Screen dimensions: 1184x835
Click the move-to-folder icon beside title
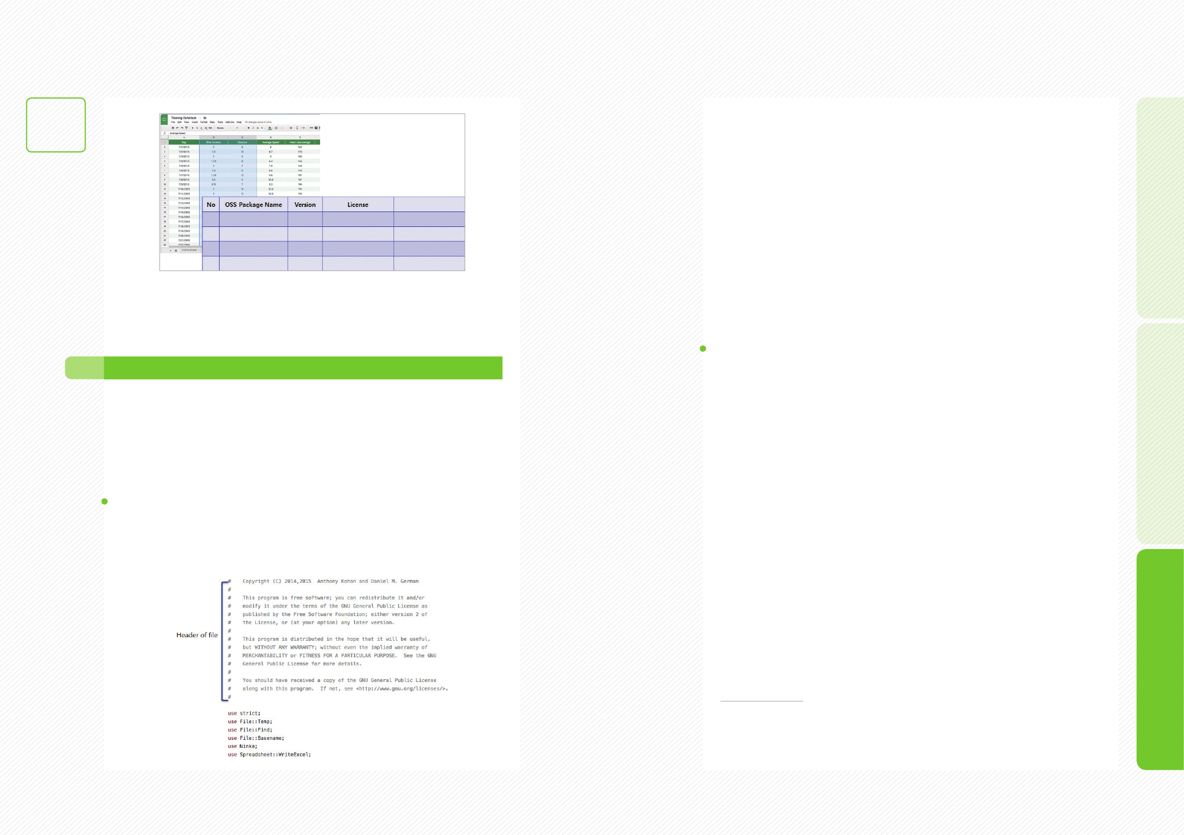coord(205,118)
